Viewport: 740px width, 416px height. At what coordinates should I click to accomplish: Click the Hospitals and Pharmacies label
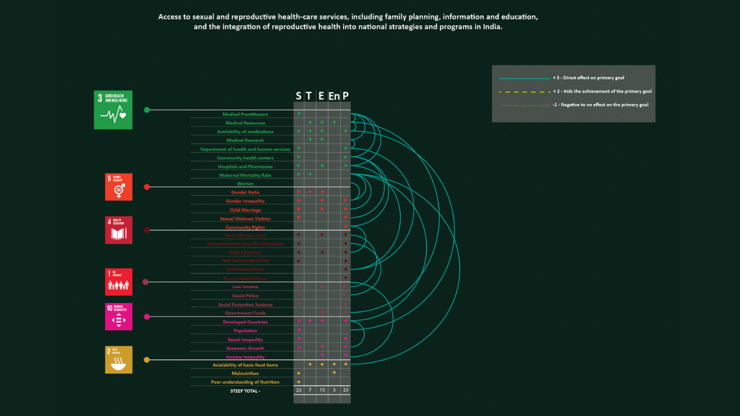(245, 167)
